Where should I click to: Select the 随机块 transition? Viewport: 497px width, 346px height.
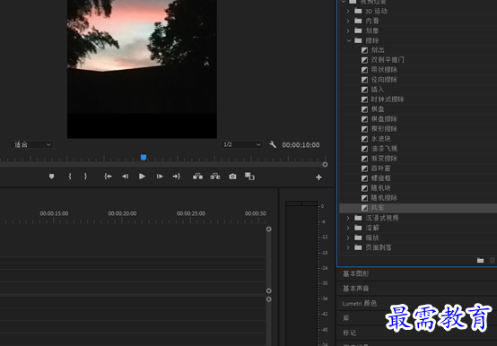point(380,188)
